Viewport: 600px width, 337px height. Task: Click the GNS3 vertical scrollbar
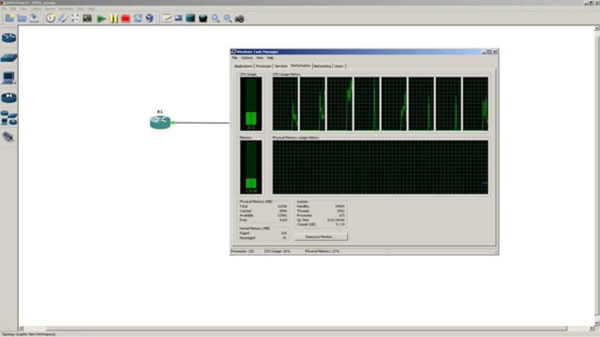597,176
